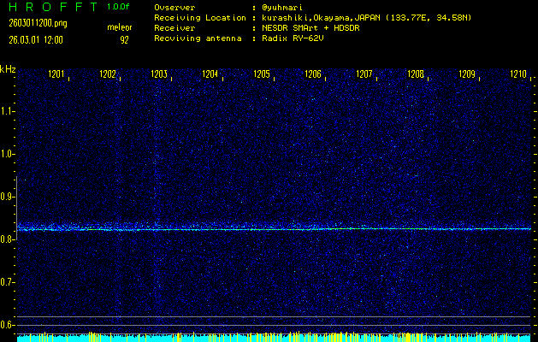Click the 1210 time marker
The width and height of the screenshot is (538, 342).
click(518, 75)
